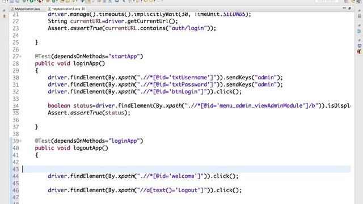
Task: Open the Console view icon in the right trim
Action: pyautogui.click(x=359, y=46)
